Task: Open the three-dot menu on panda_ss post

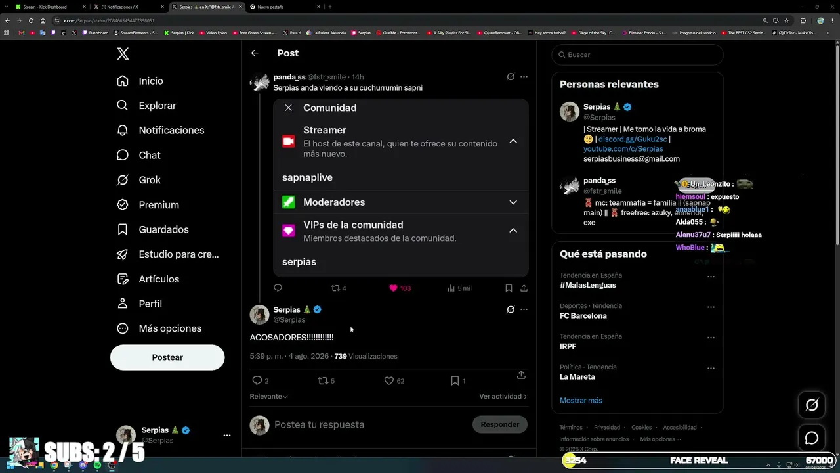Action: coord(524,77)
